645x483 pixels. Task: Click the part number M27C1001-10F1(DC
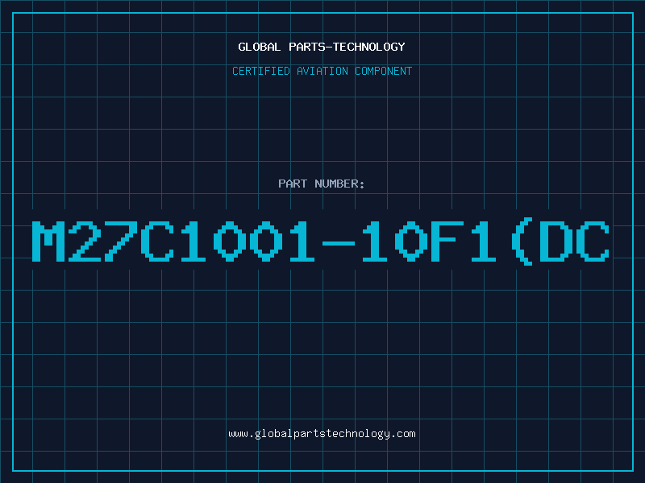321,241
